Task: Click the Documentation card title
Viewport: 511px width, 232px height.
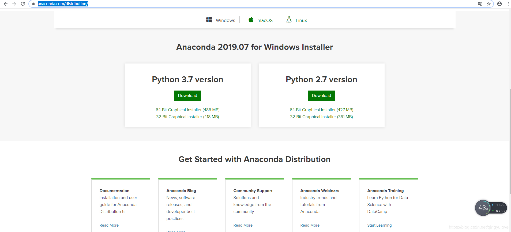Action: 114,191
